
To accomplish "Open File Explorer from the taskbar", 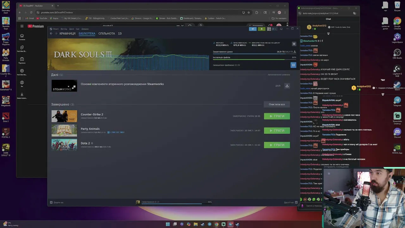I will tap(196, 224).
